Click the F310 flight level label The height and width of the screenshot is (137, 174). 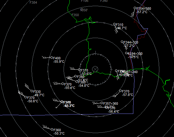(120, 25)
